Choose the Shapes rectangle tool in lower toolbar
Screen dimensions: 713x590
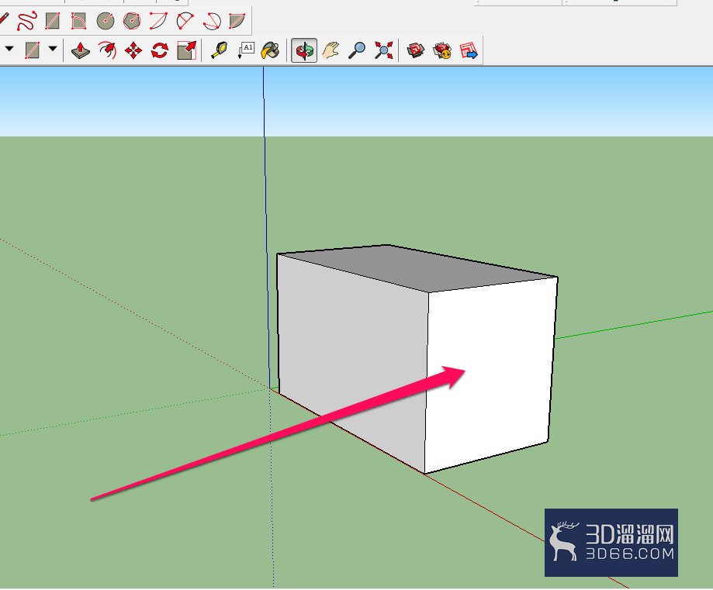pyautogui.click(x=32, y=50)
